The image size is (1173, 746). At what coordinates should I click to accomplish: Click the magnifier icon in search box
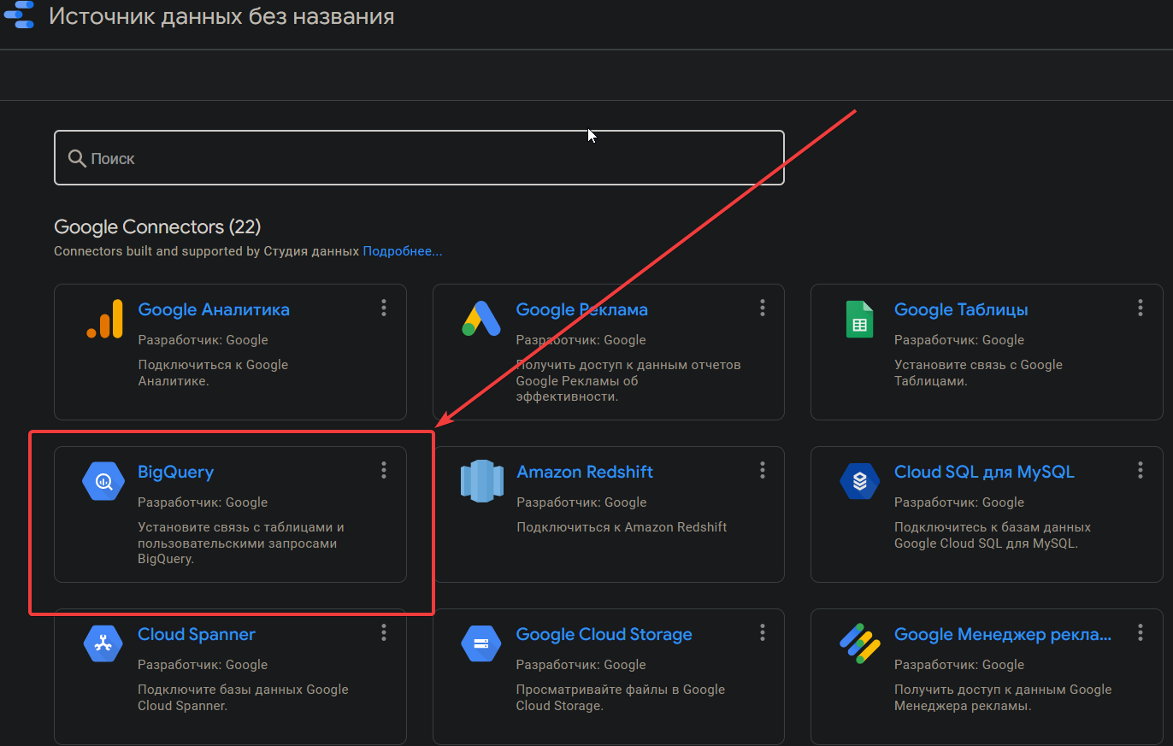(77, 159)
